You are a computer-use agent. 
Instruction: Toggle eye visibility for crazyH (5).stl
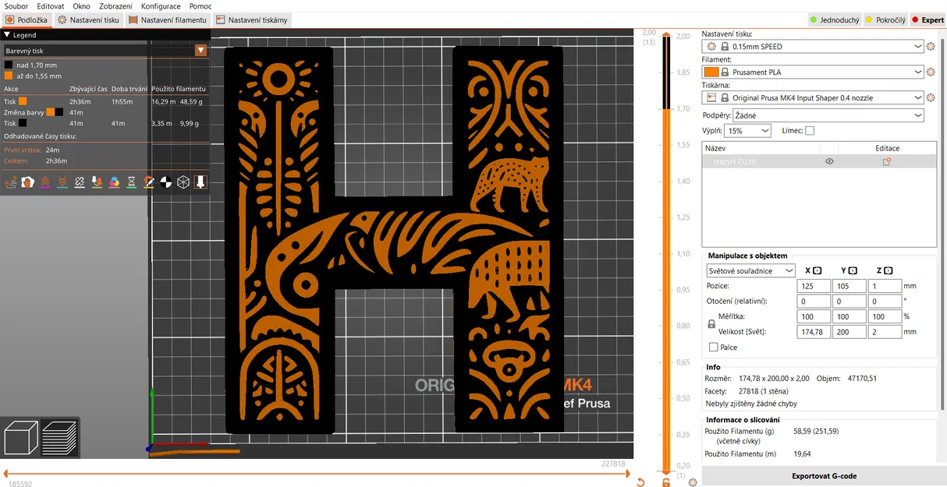829,161
